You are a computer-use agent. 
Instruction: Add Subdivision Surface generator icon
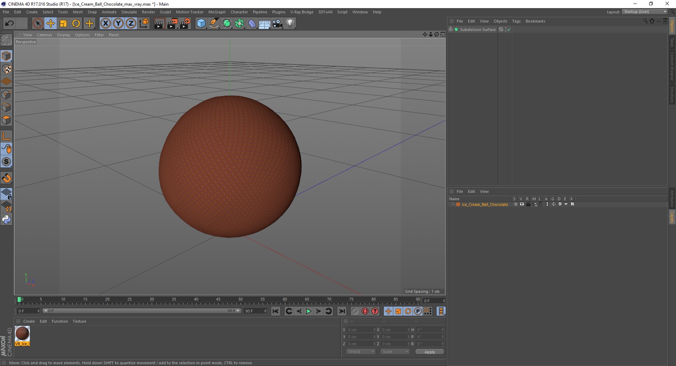pyautogui.click(x=227, y=24)
